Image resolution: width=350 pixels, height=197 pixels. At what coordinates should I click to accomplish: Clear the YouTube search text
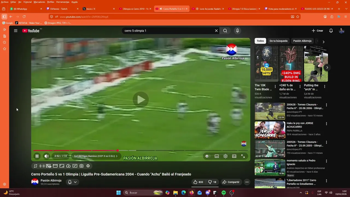click(x=216, y=31)
